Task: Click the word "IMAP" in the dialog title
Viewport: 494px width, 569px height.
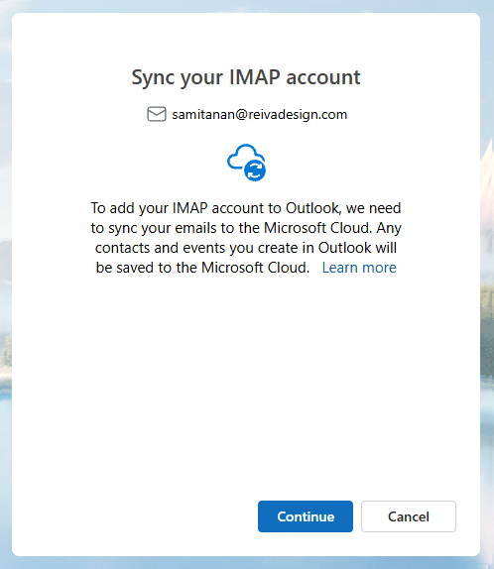Action: [255, 77]
